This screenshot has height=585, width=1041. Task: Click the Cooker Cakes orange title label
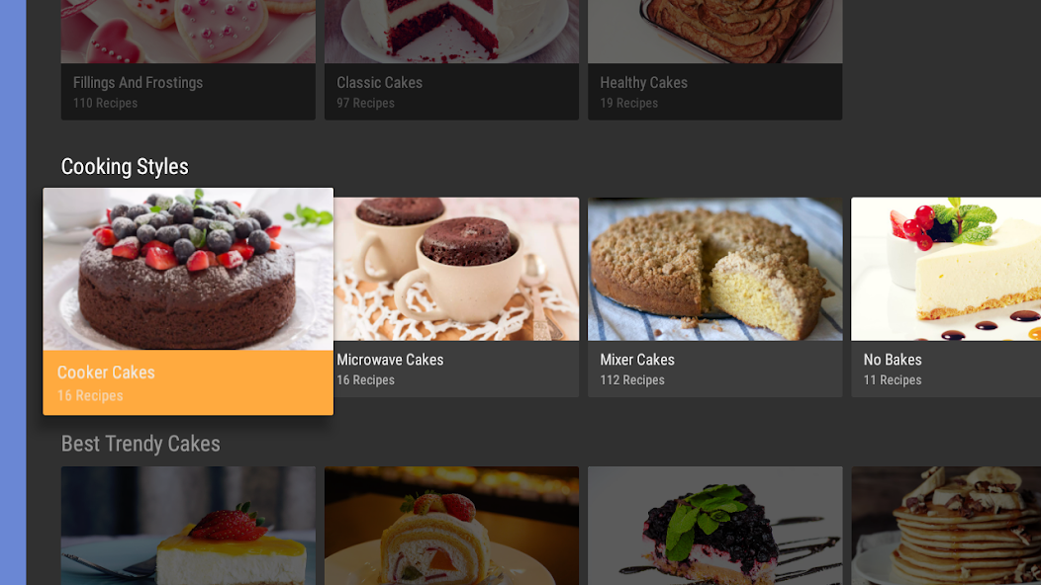pyautogui.click(x=106, y=373)
